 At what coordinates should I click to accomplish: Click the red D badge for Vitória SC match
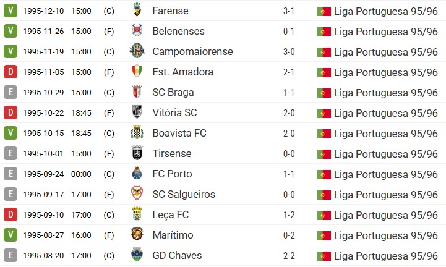[x=9, y=112]
